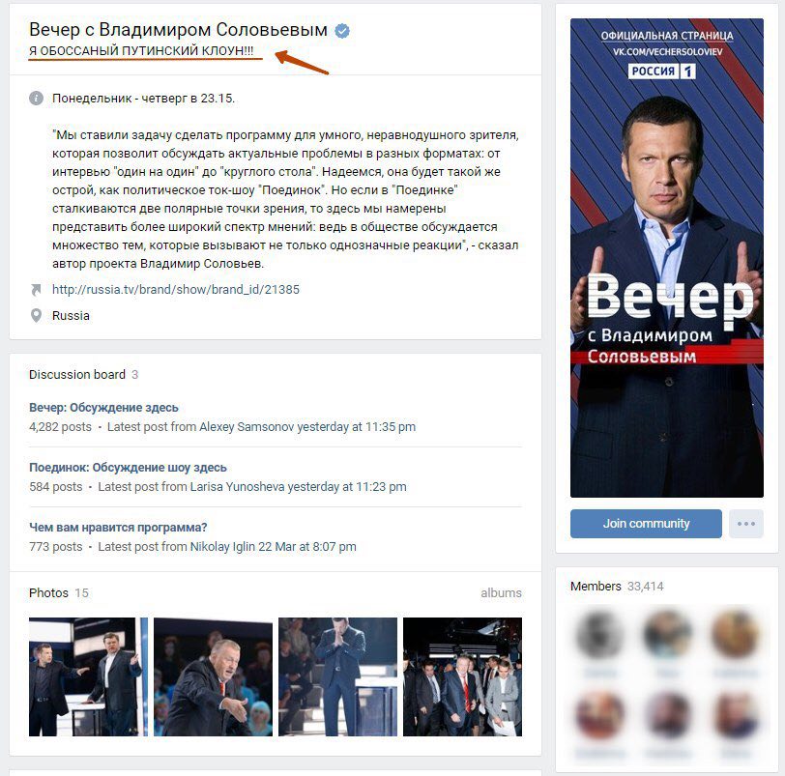Open the first photo of two men debating
Viewport: 785px width, 776px height.
click(x=88, y=676)
